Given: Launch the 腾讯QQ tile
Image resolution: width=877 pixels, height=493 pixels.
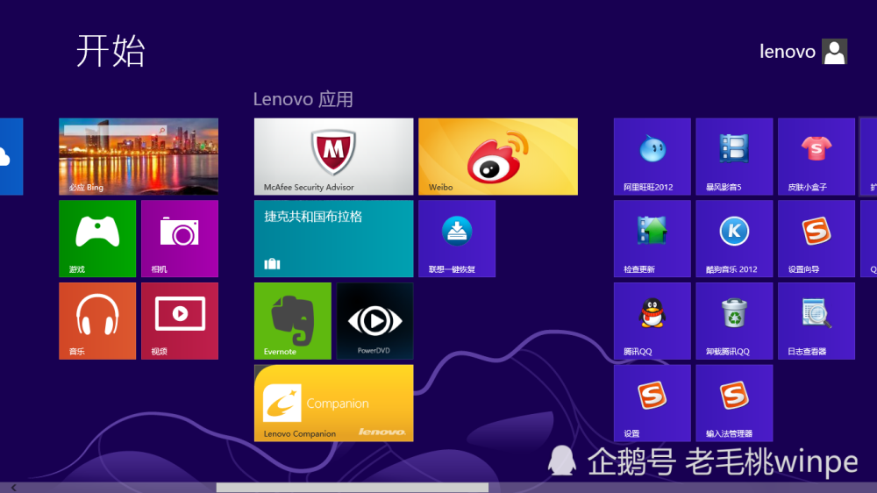Looking at the screenshot, I should [652, 321].
